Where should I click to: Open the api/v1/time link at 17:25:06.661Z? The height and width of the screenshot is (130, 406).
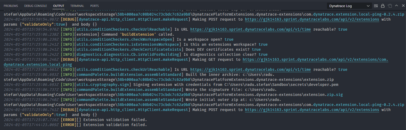pos(250,69)
